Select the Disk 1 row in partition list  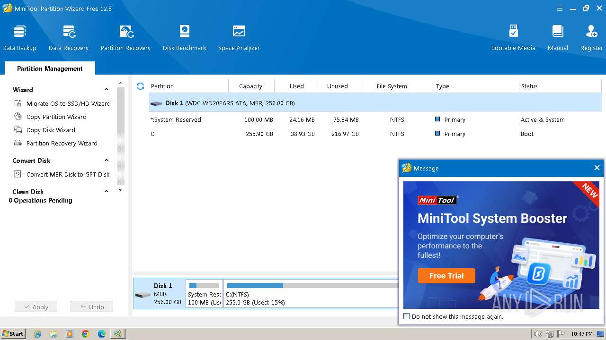[375, 103]
